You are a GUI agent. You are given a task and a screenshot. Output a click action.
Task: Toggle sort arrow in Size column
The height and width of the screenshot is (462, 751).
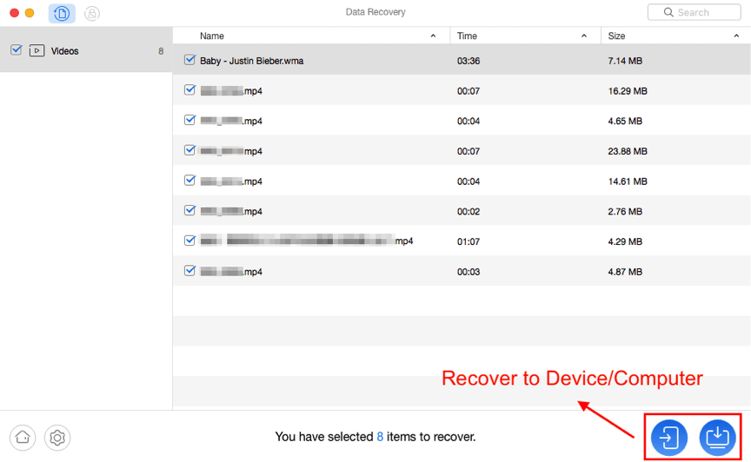(736, 36)
